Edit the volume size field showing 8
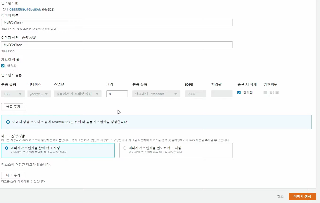The image size is (320, 203). coord(117,94)
